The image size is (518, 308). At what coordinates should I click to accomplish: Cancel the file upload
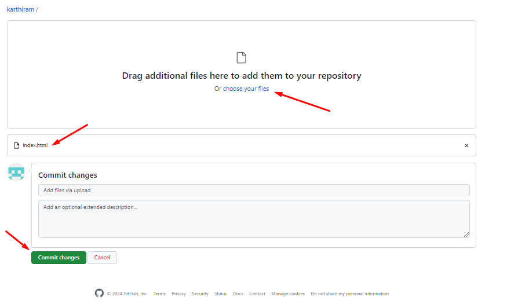tap(102, 258)
